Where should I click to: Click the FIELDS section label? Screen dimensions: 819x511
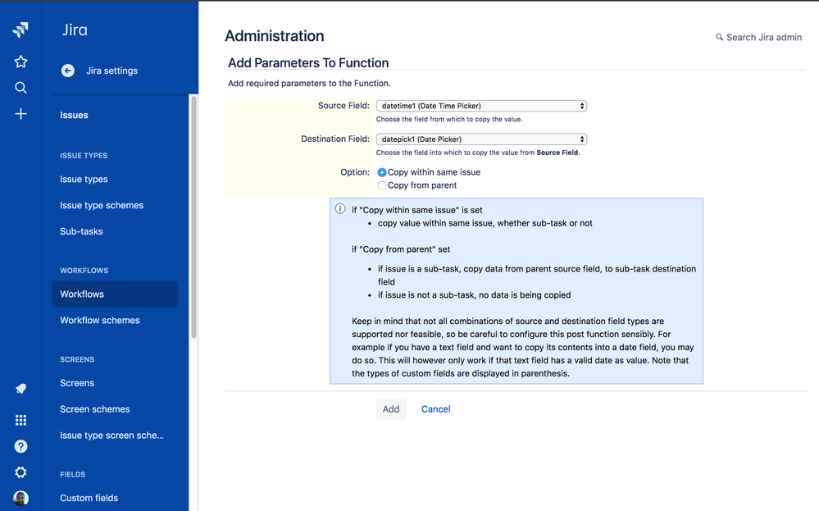click(x=73, y=474)
